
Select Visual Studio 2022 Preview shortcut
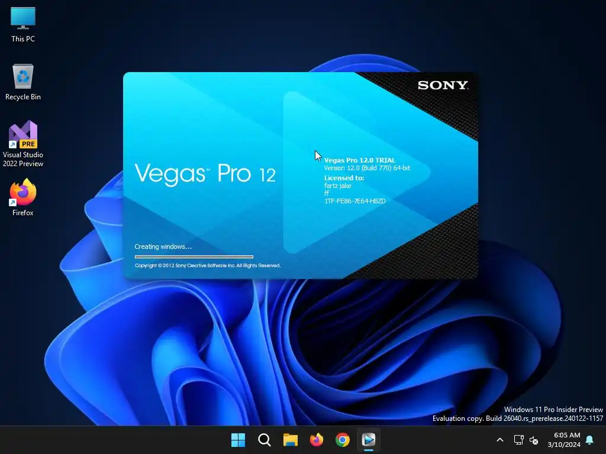23,144
